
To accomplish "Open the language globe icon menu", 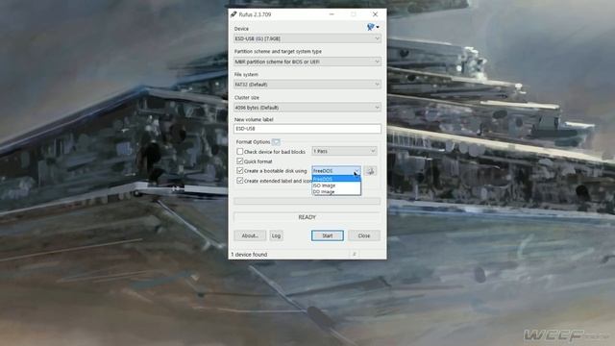I will (373, 27).
